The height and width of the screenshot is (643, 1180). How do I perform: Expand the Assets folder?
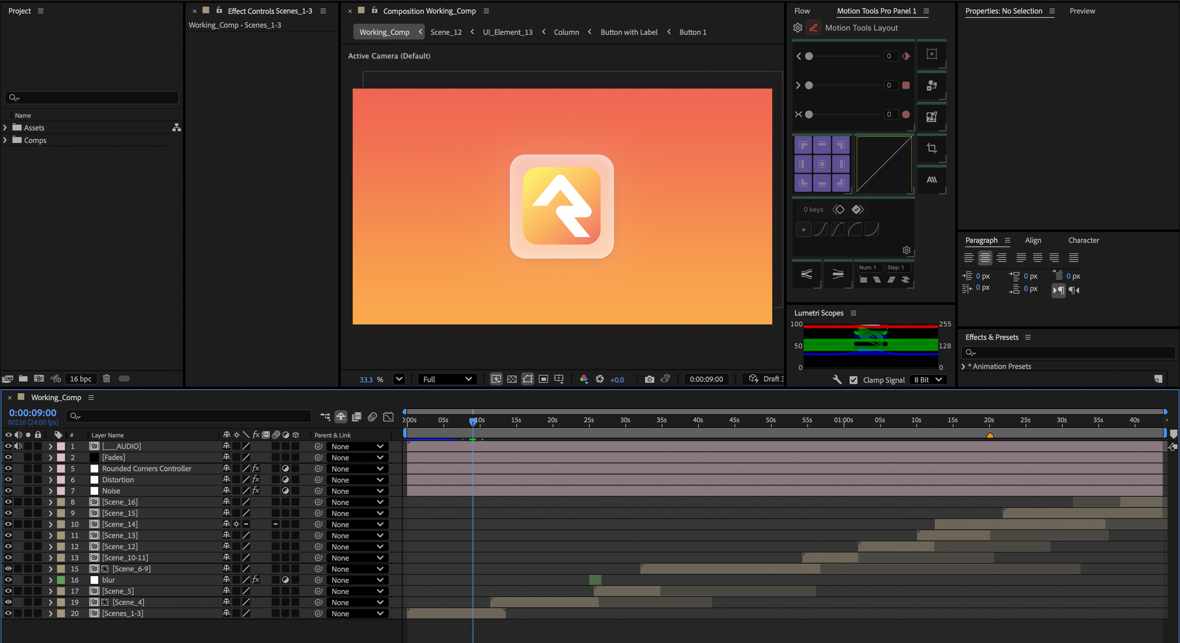(x=5, y=127)
